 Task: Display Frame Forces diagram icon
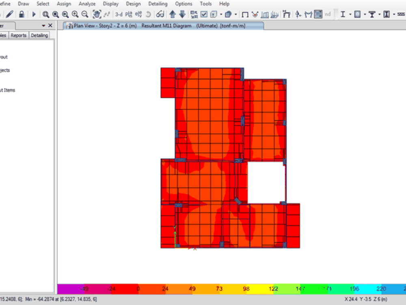[x=265, y=15]
